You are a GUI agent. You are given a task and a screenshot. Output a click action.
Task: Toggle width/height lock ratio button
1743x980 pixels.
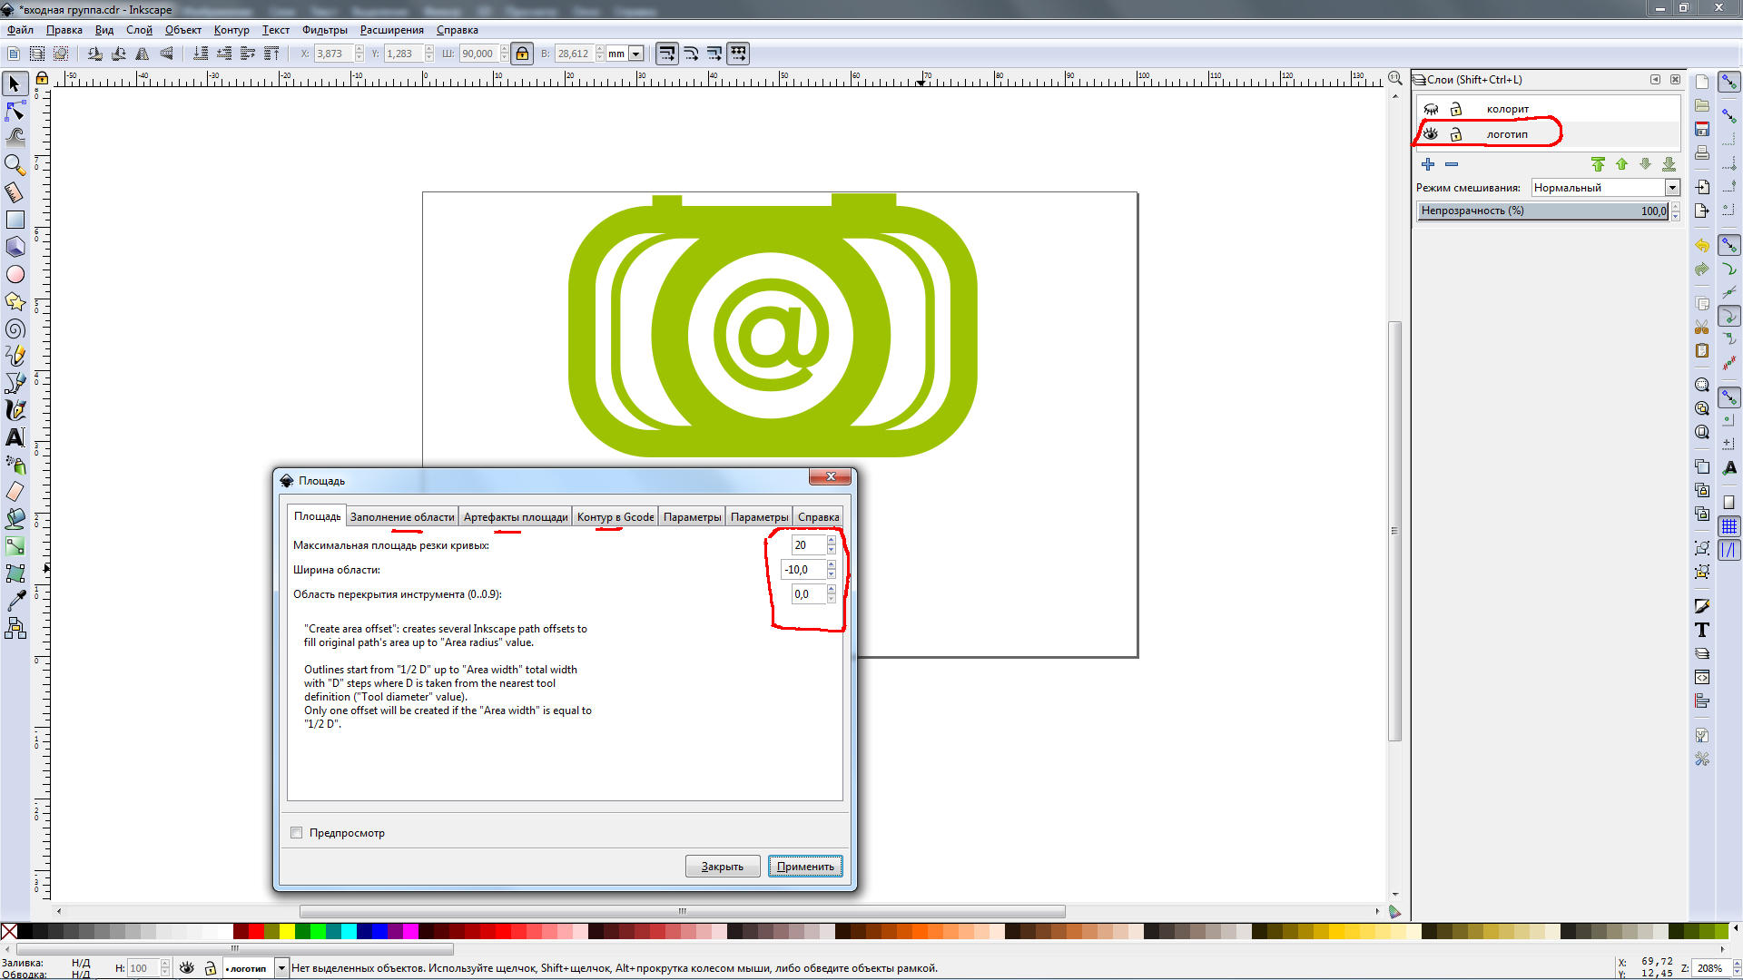[x=522, y=54]
